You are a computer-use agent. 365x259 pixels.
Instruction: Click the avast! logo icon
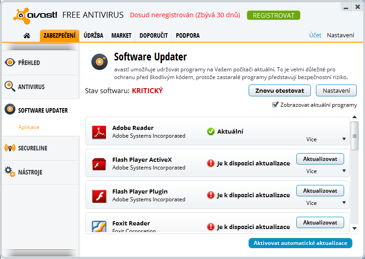(x=21, y=16)
